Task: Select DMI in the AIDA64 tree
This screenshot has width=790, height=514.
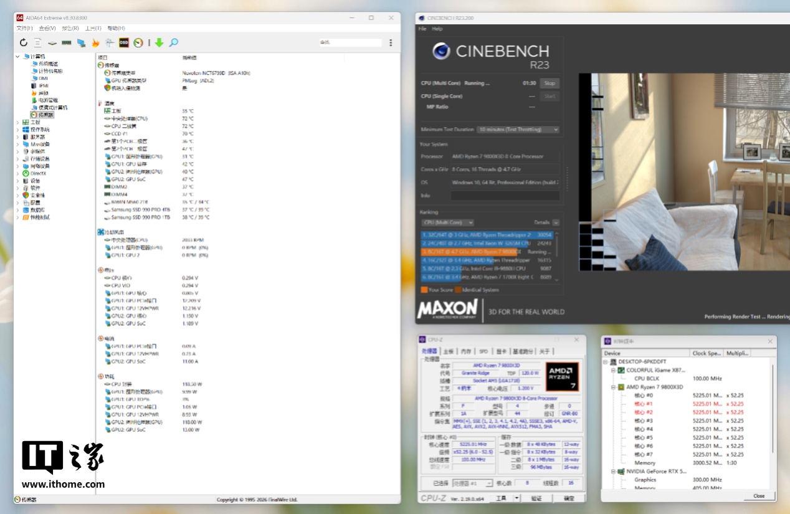Action: click(39, 79)
